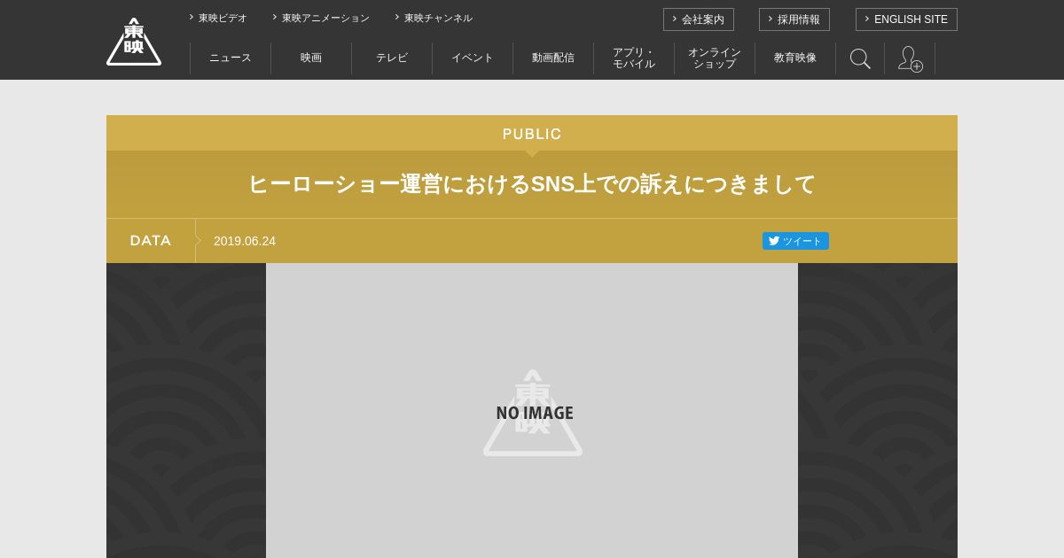Open the 教育映像 menu item
1064x558 pixels.
795,58
